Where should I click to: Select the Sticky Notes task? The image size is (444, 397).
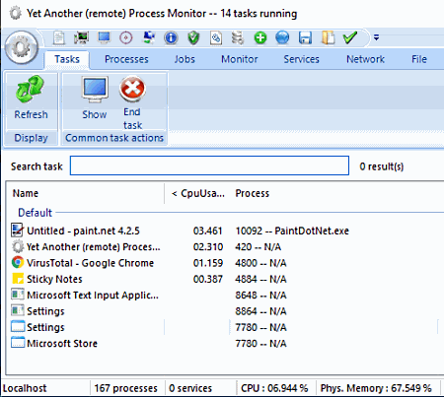coord(54,279)
